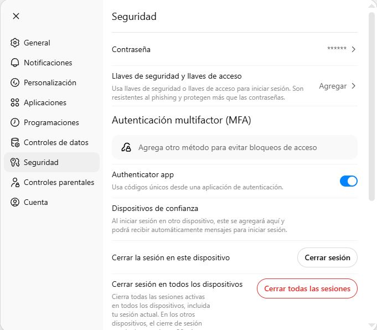
Task: Click Agregar for security keys
Action: (x=333, y=86)
